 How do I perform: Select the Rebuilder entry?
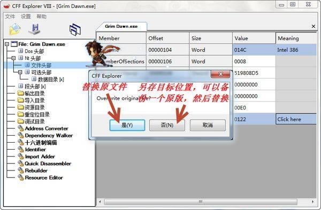[36, 170]
